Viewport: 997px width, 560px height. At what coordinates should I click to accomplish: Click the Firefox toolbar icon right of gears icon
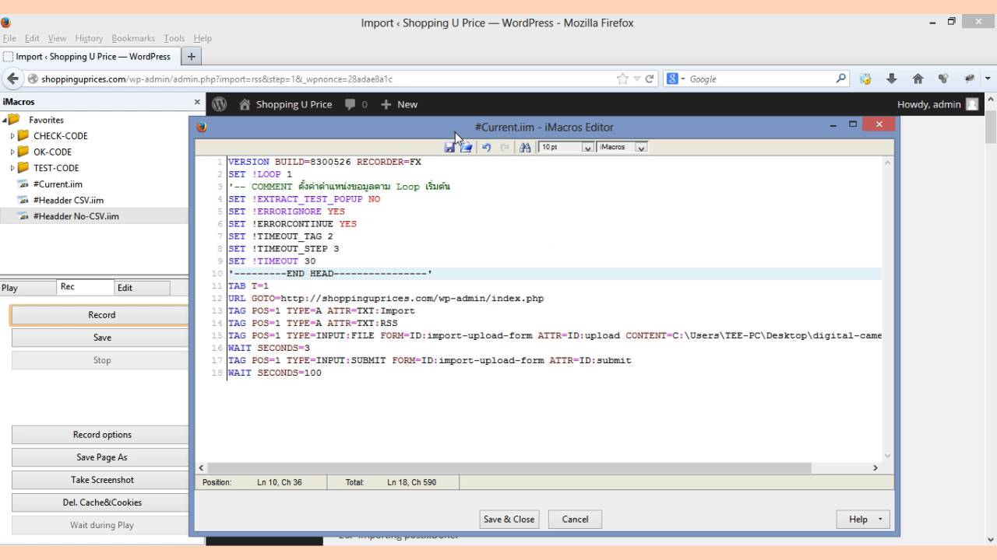(x=970, y=79)
